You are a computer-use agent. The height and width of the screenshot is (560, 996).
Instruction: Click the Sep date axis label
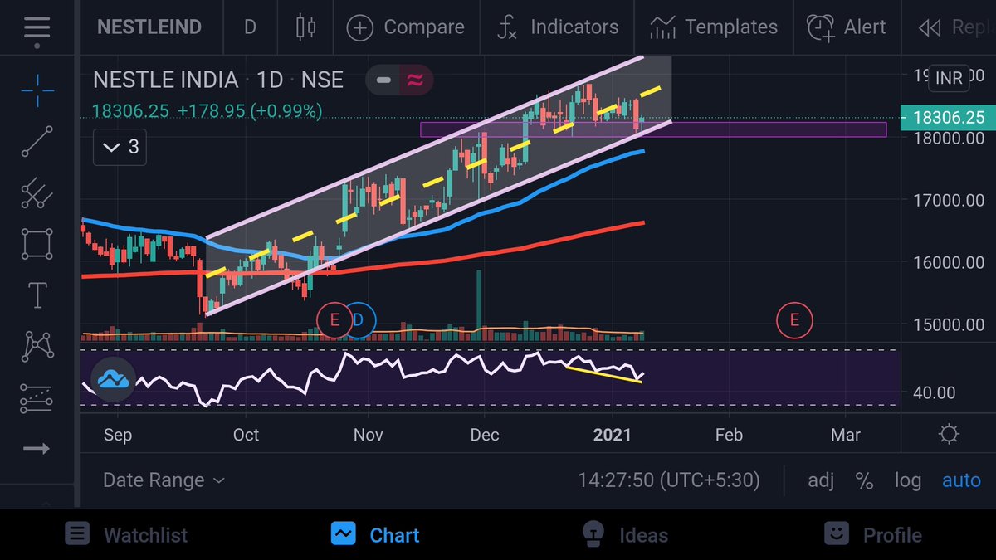118,435
